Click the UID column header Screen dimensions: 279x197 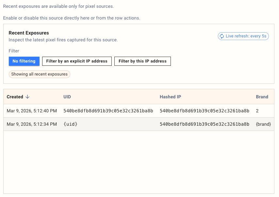67,97
